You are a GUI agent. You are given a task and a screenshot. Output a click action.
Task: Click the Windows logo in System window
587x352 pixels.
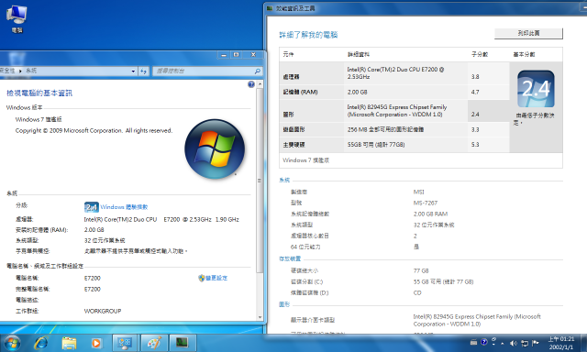pos(215,148)
